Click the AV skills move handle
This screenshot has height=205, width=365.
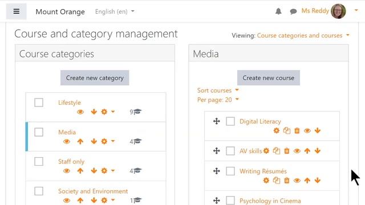[217, 150]
